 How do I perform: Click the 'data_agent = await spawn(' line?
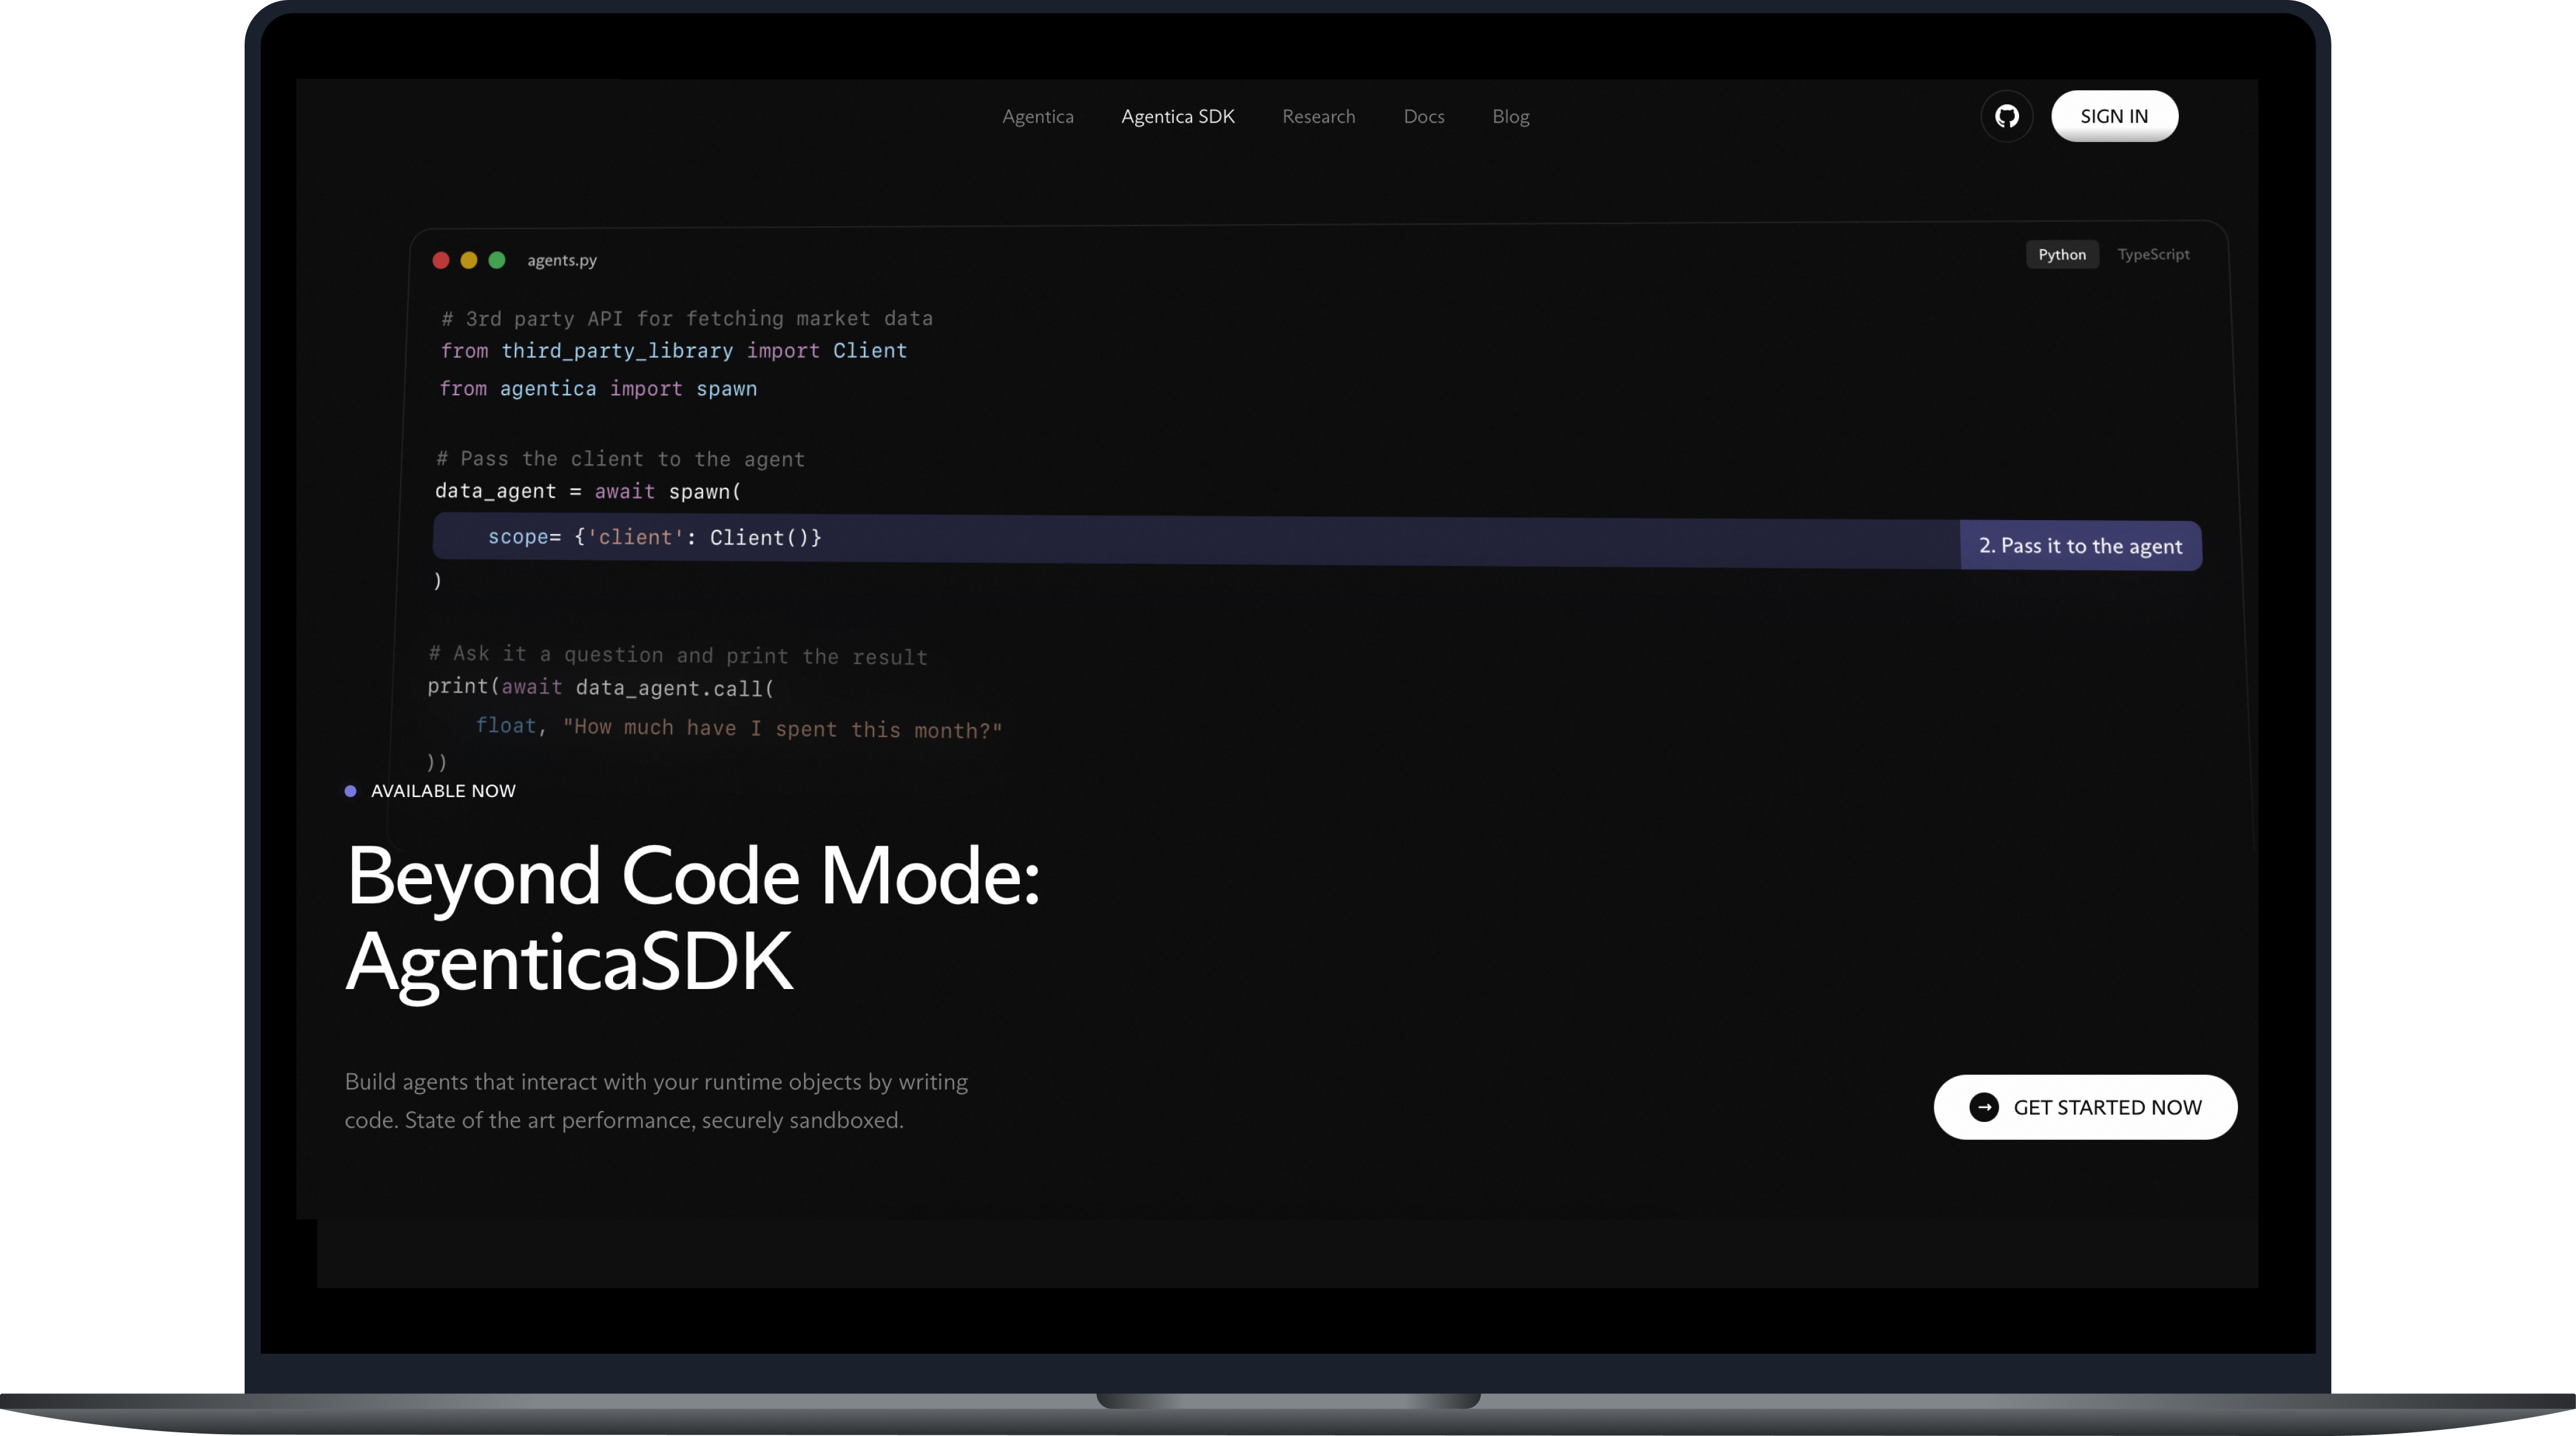[588, 491]
